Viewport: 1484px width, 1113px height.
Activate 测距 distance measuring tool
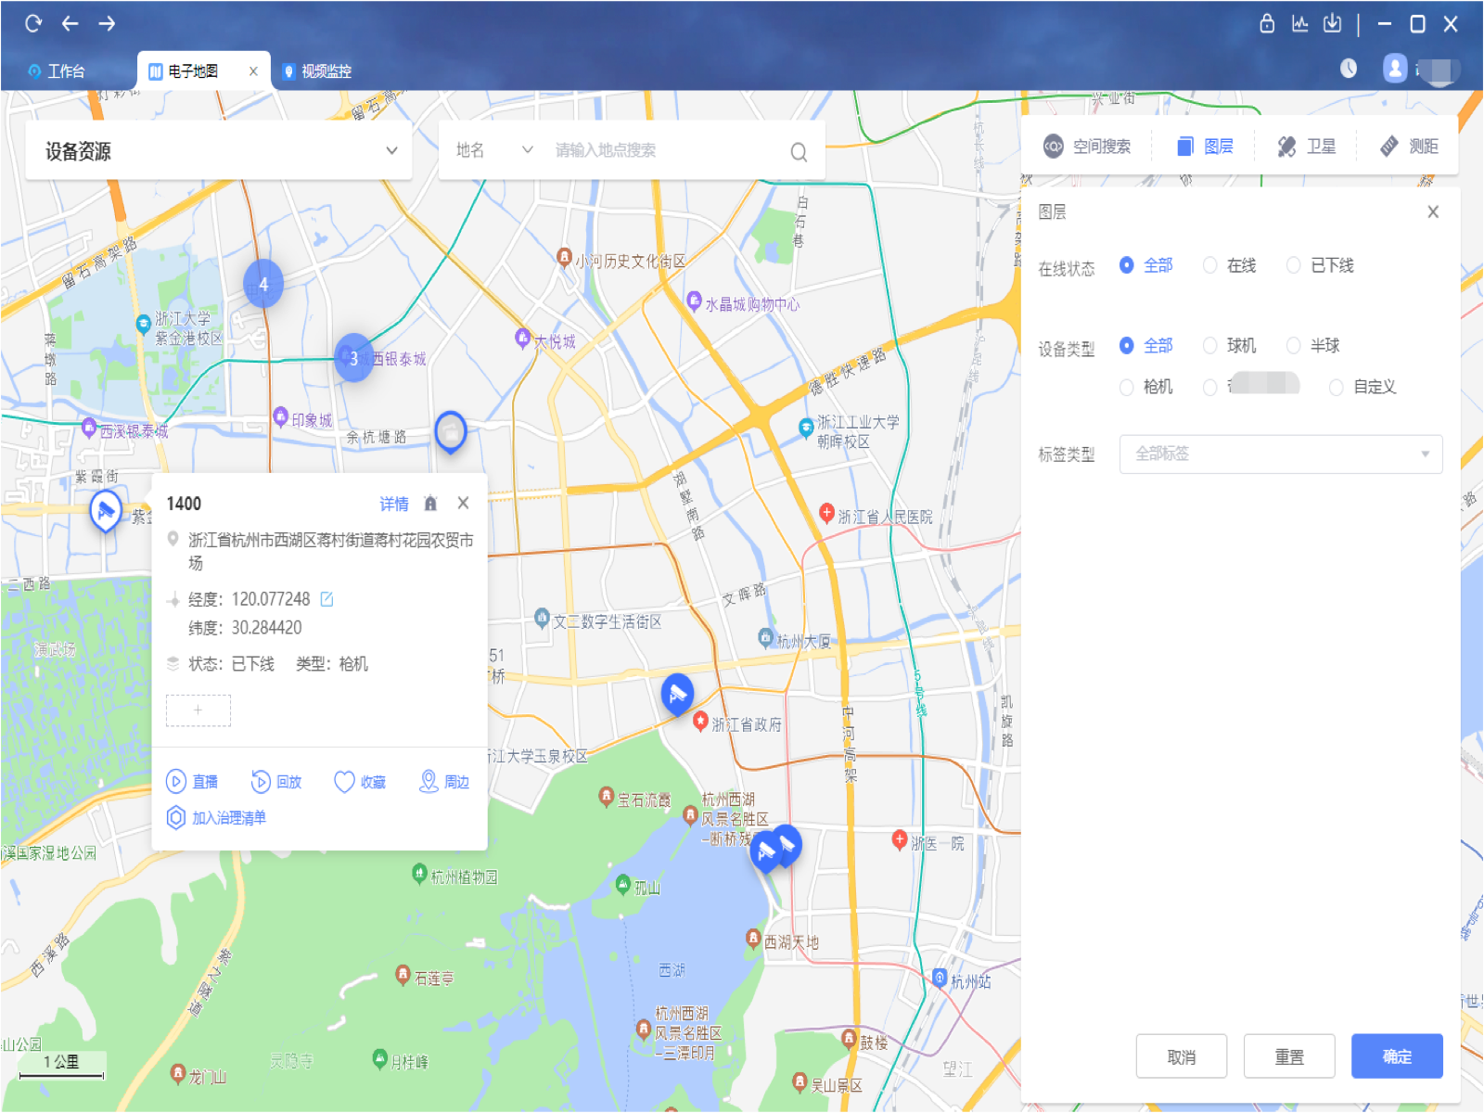tap(1409, 147)
